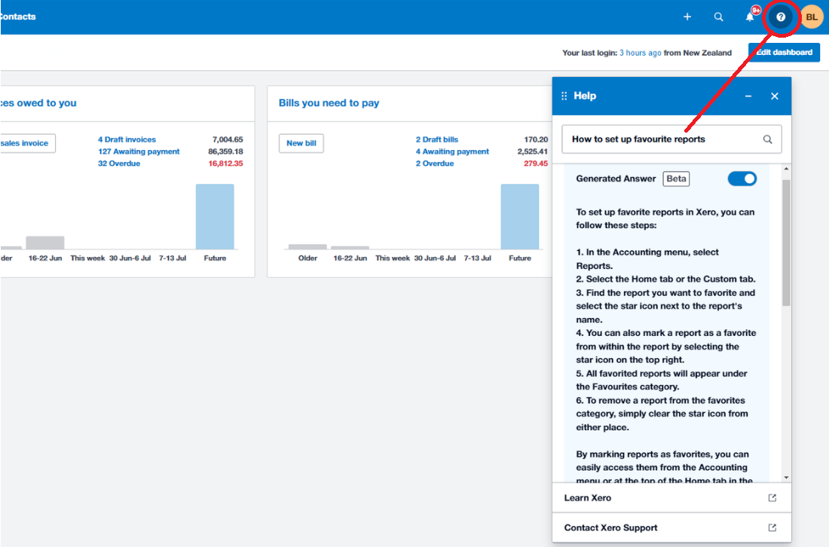Click the 16-22 Jun bar in bills chart
829x547 pixels.
[350, 247]
